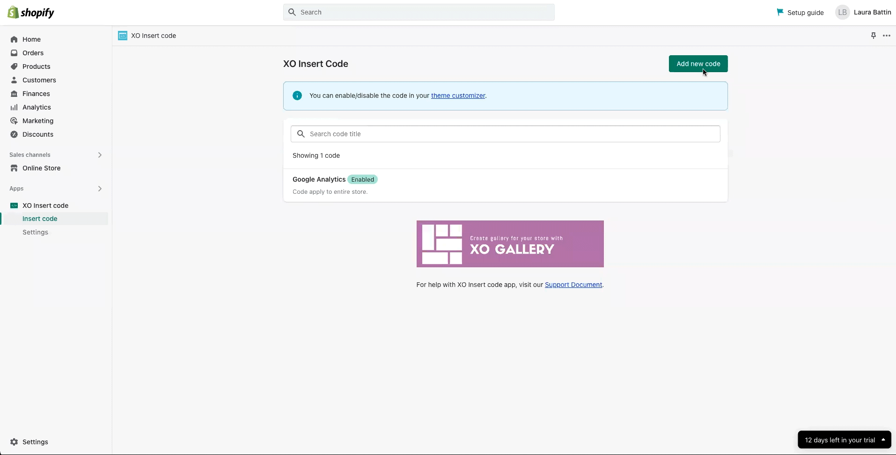Screen dimensions: 896x455
Task: Click the Search code title field
Action: 505,134
